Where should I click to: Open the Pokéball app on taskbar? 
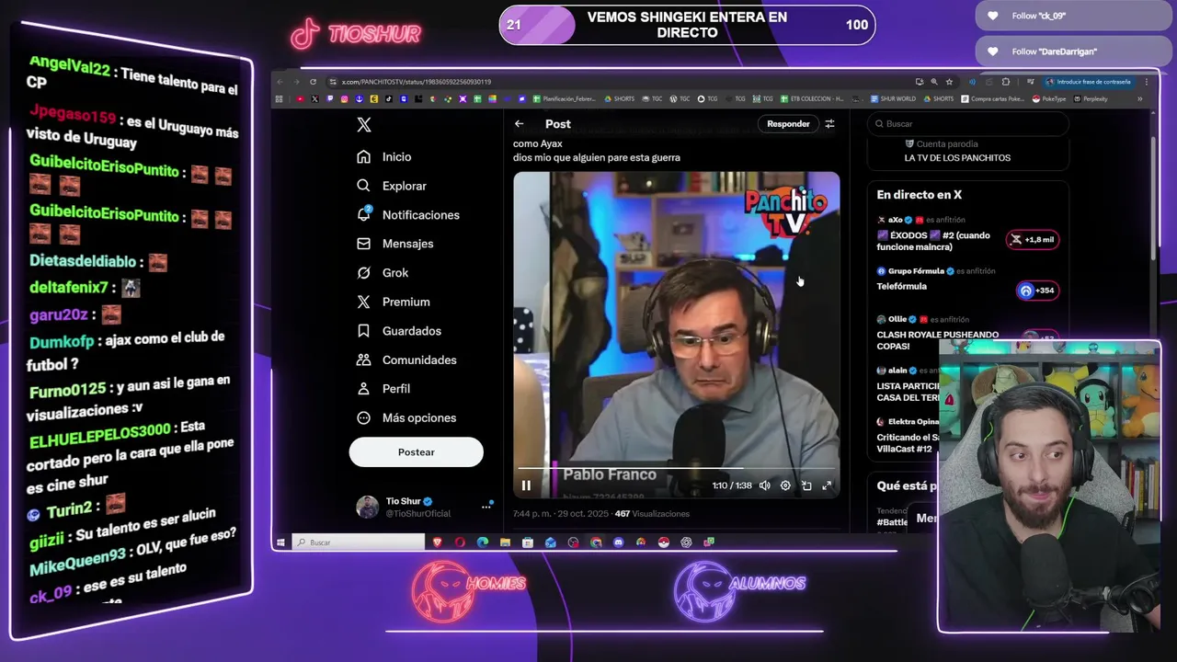click(663, 542)
